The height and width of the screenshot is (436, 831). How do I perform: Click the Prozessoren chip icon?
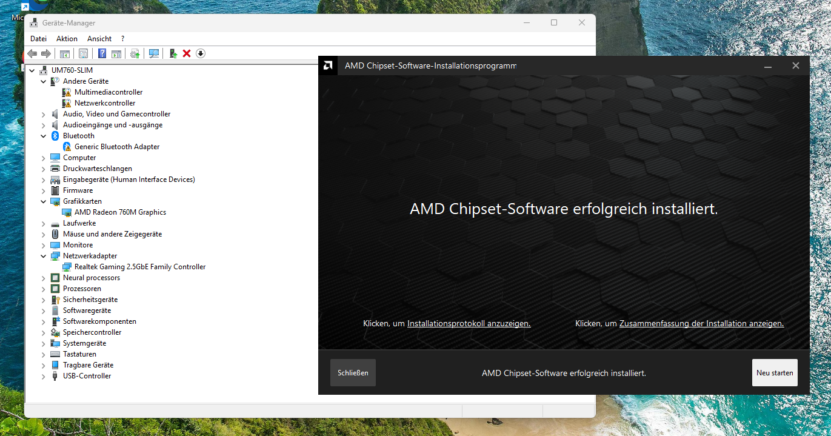(55, 289)
